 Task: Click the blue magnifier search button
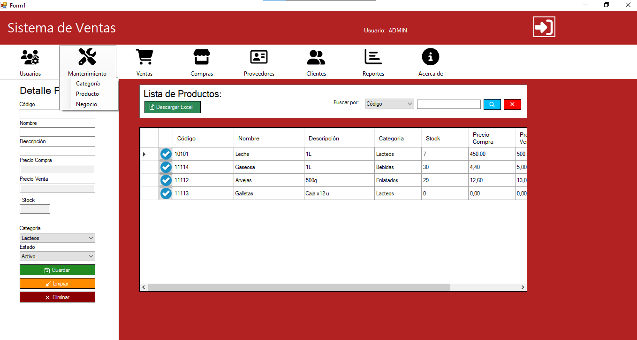click(x=492, y=104)
